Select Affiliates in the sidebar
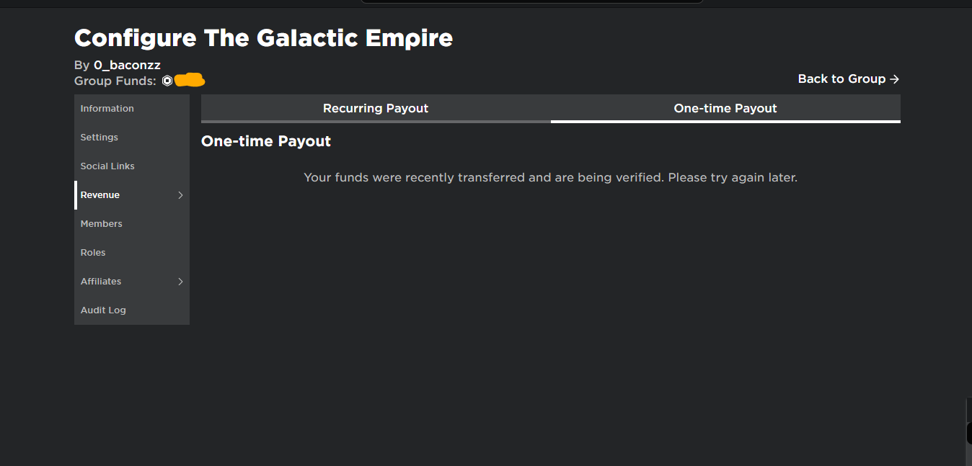Viewport: 972px width, 466px height. [x=101, y=282]
